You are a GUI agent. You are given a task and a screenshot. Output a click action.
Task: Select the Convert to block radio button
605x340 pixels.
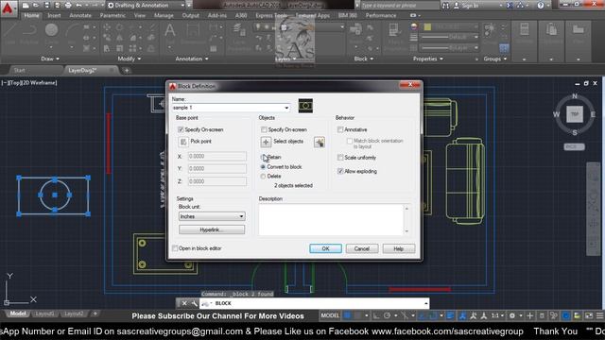point(263,167)
